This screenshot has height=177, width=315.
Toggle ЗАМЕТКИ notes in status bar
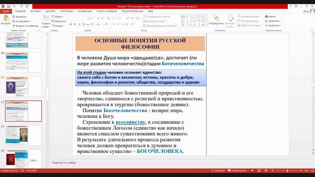click(x=218, y=171)
